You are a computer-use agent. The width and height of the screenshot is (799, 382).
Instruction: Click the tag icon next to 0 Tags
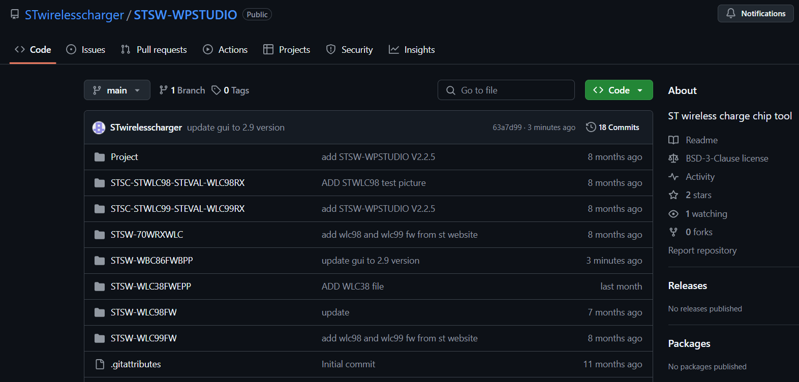[216, 90]
